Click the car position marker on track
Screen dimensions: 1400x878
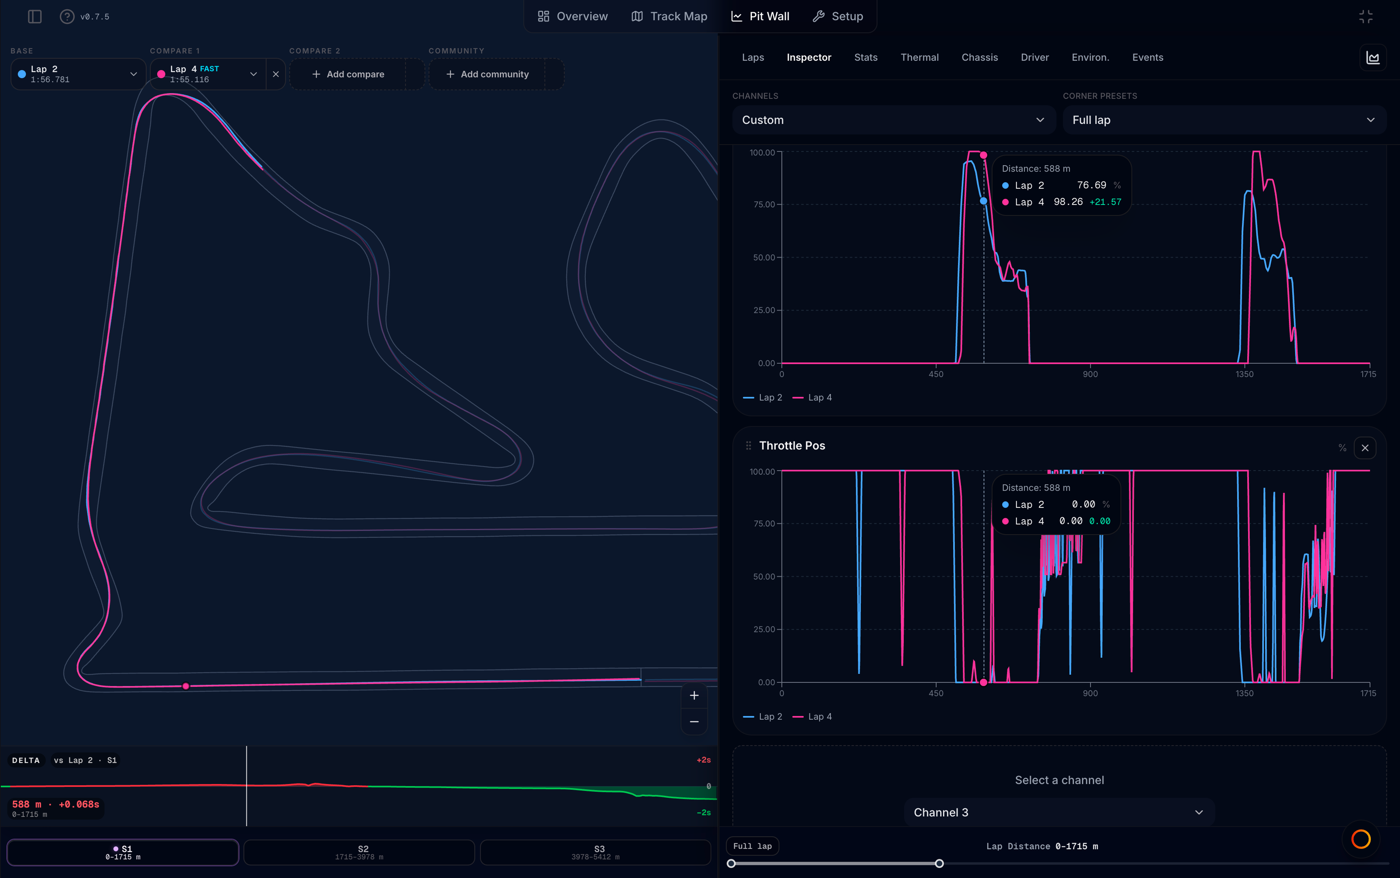(186, 686)
